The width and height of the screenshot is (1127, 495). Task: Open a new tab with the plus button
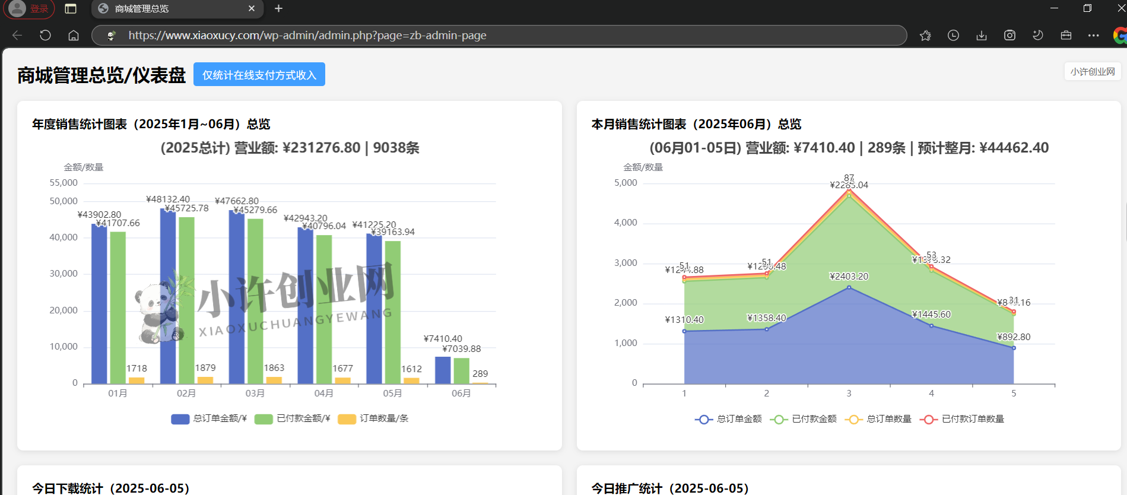pyautogui.click(x=278, y=8)
